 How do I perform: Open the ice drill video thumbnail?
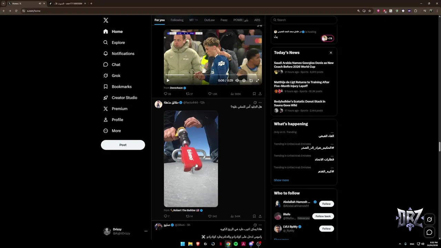pyautogui.click(x=191, y=159)
